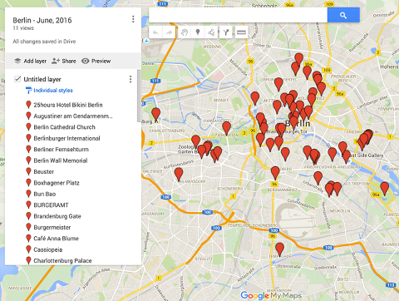Uncheck the Untitled layer checkbox
Image resolution: width=399 pixels, height=301 pixels.
point(17,79)
